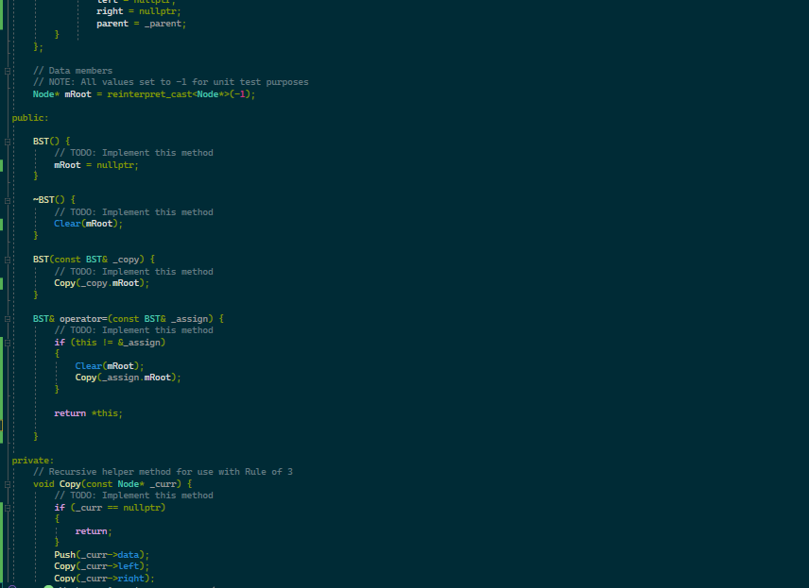The height and width of the screenshot is (588, 809).
Task: Toggle the fold marker beside the if (this != &_assign) block
Action: (8, 342)
